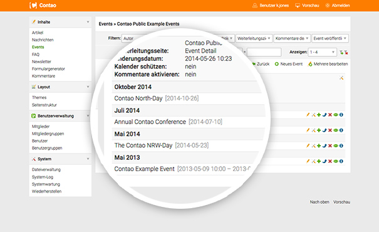This screenshot has height=232, width=379.
Task: Open Kommentare in the sidebar
Action: [43, 76]
